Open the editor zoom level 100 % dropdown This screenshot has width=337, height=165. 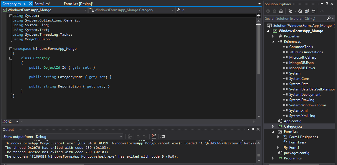point(17,122)
